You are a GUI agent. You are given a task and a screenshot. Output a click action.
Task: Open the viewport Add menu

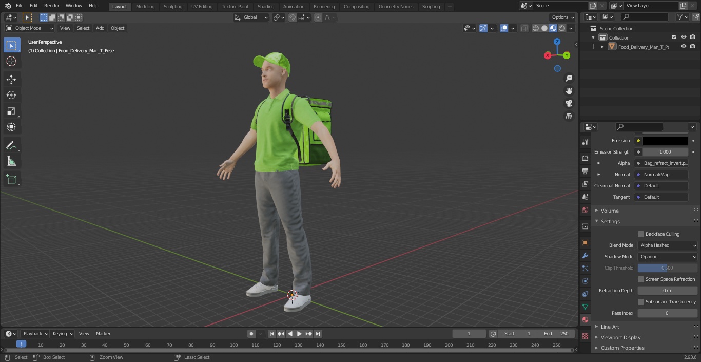100,28
